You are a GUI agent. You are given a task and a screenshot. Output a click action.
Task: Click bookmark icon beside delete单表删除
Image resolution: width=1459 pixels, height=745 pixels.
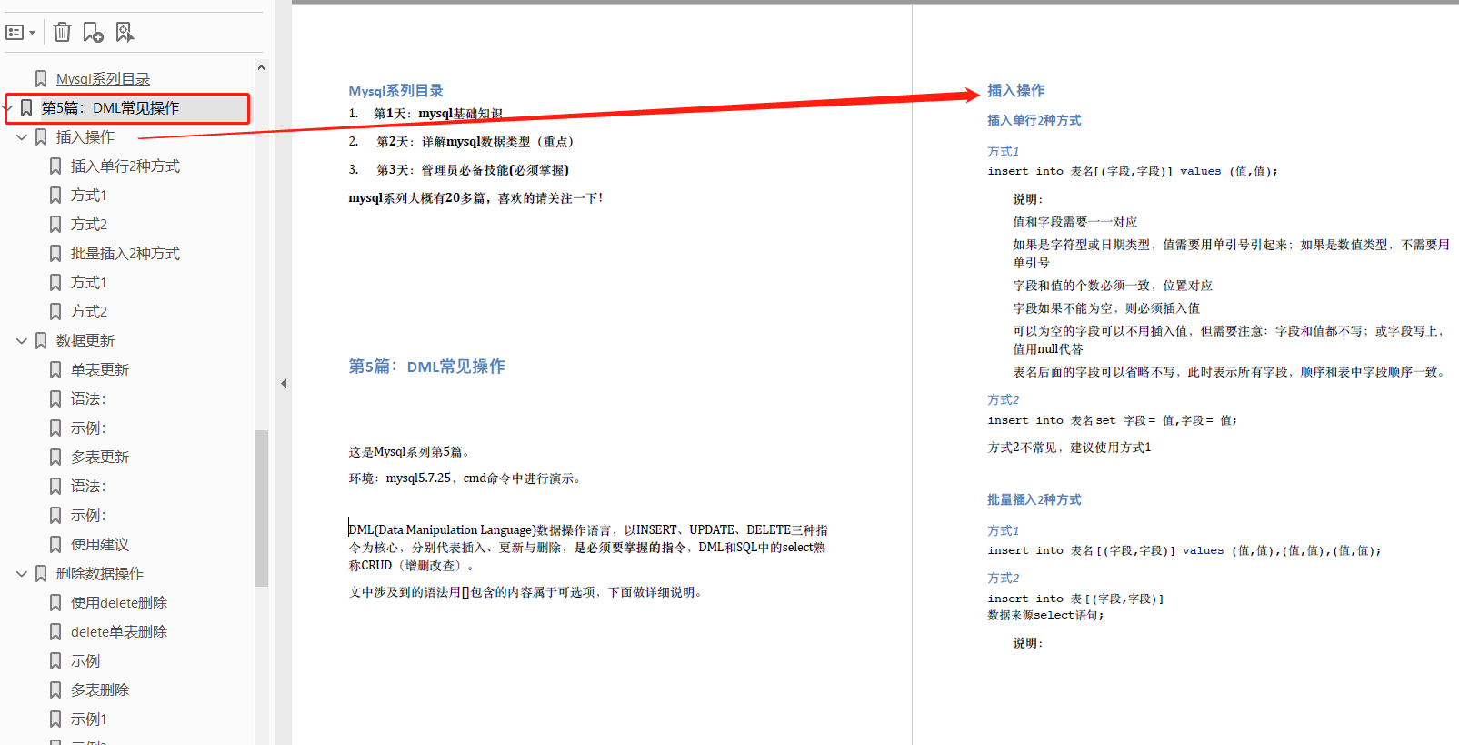[55, 632]
